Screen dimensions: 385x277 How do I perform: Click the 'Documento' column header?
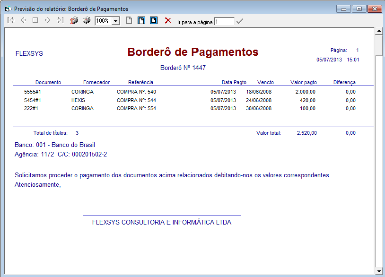(x=48, y=82)
